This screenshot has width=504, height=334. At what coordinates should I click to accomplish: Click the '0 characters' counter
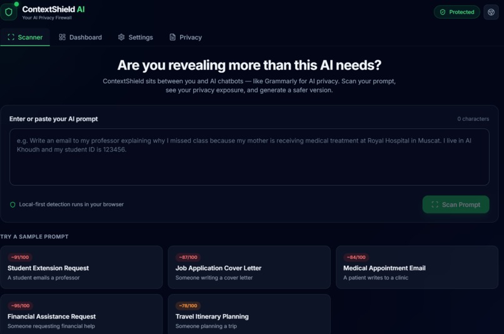tap(473, 119)
